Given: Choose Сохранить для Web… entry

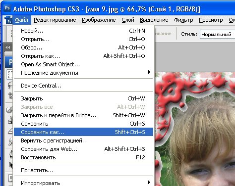Looking at the screenshot, I should click(83, 149).
